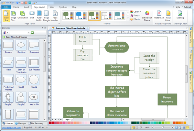Switch to the Insert ribbon tab
The height and width of the screenshot is (131, 194).
click(x=27, y=7)
